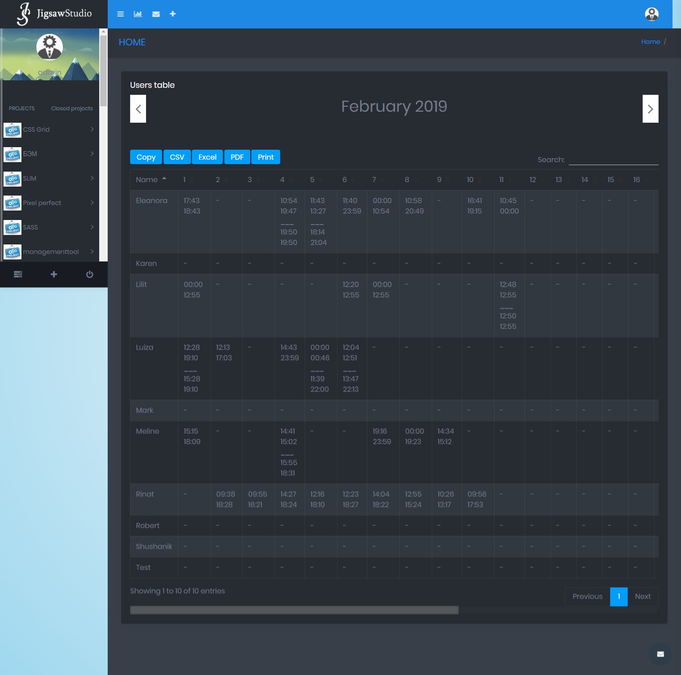
Task: Open the Pixel perfect project
Action: tap(42, 203)
